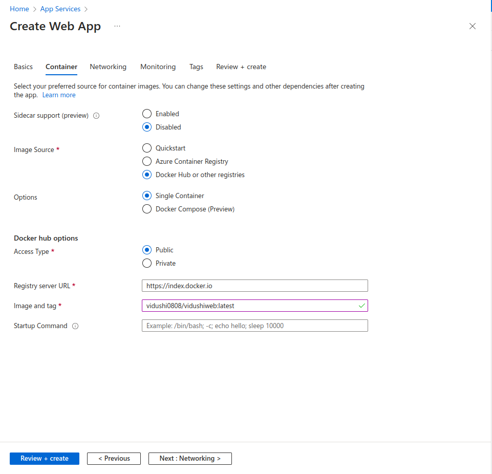
Task: Open the Tags tab
Action: coord(196,67)
